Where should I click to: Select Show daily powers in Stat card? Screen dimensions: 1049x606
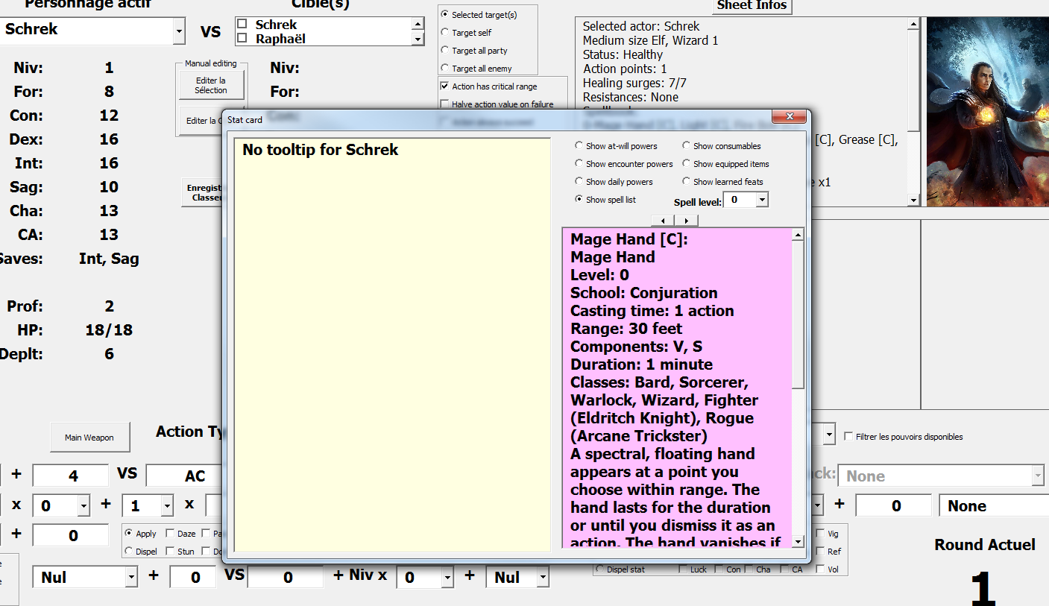(579, 182)
